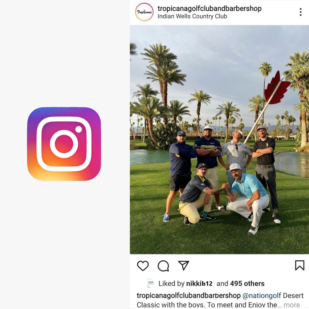Image resolution: width=309 pixels, height=309 pixels.
Task: Open the Tropicana profile picture
Action: point(144,12)
